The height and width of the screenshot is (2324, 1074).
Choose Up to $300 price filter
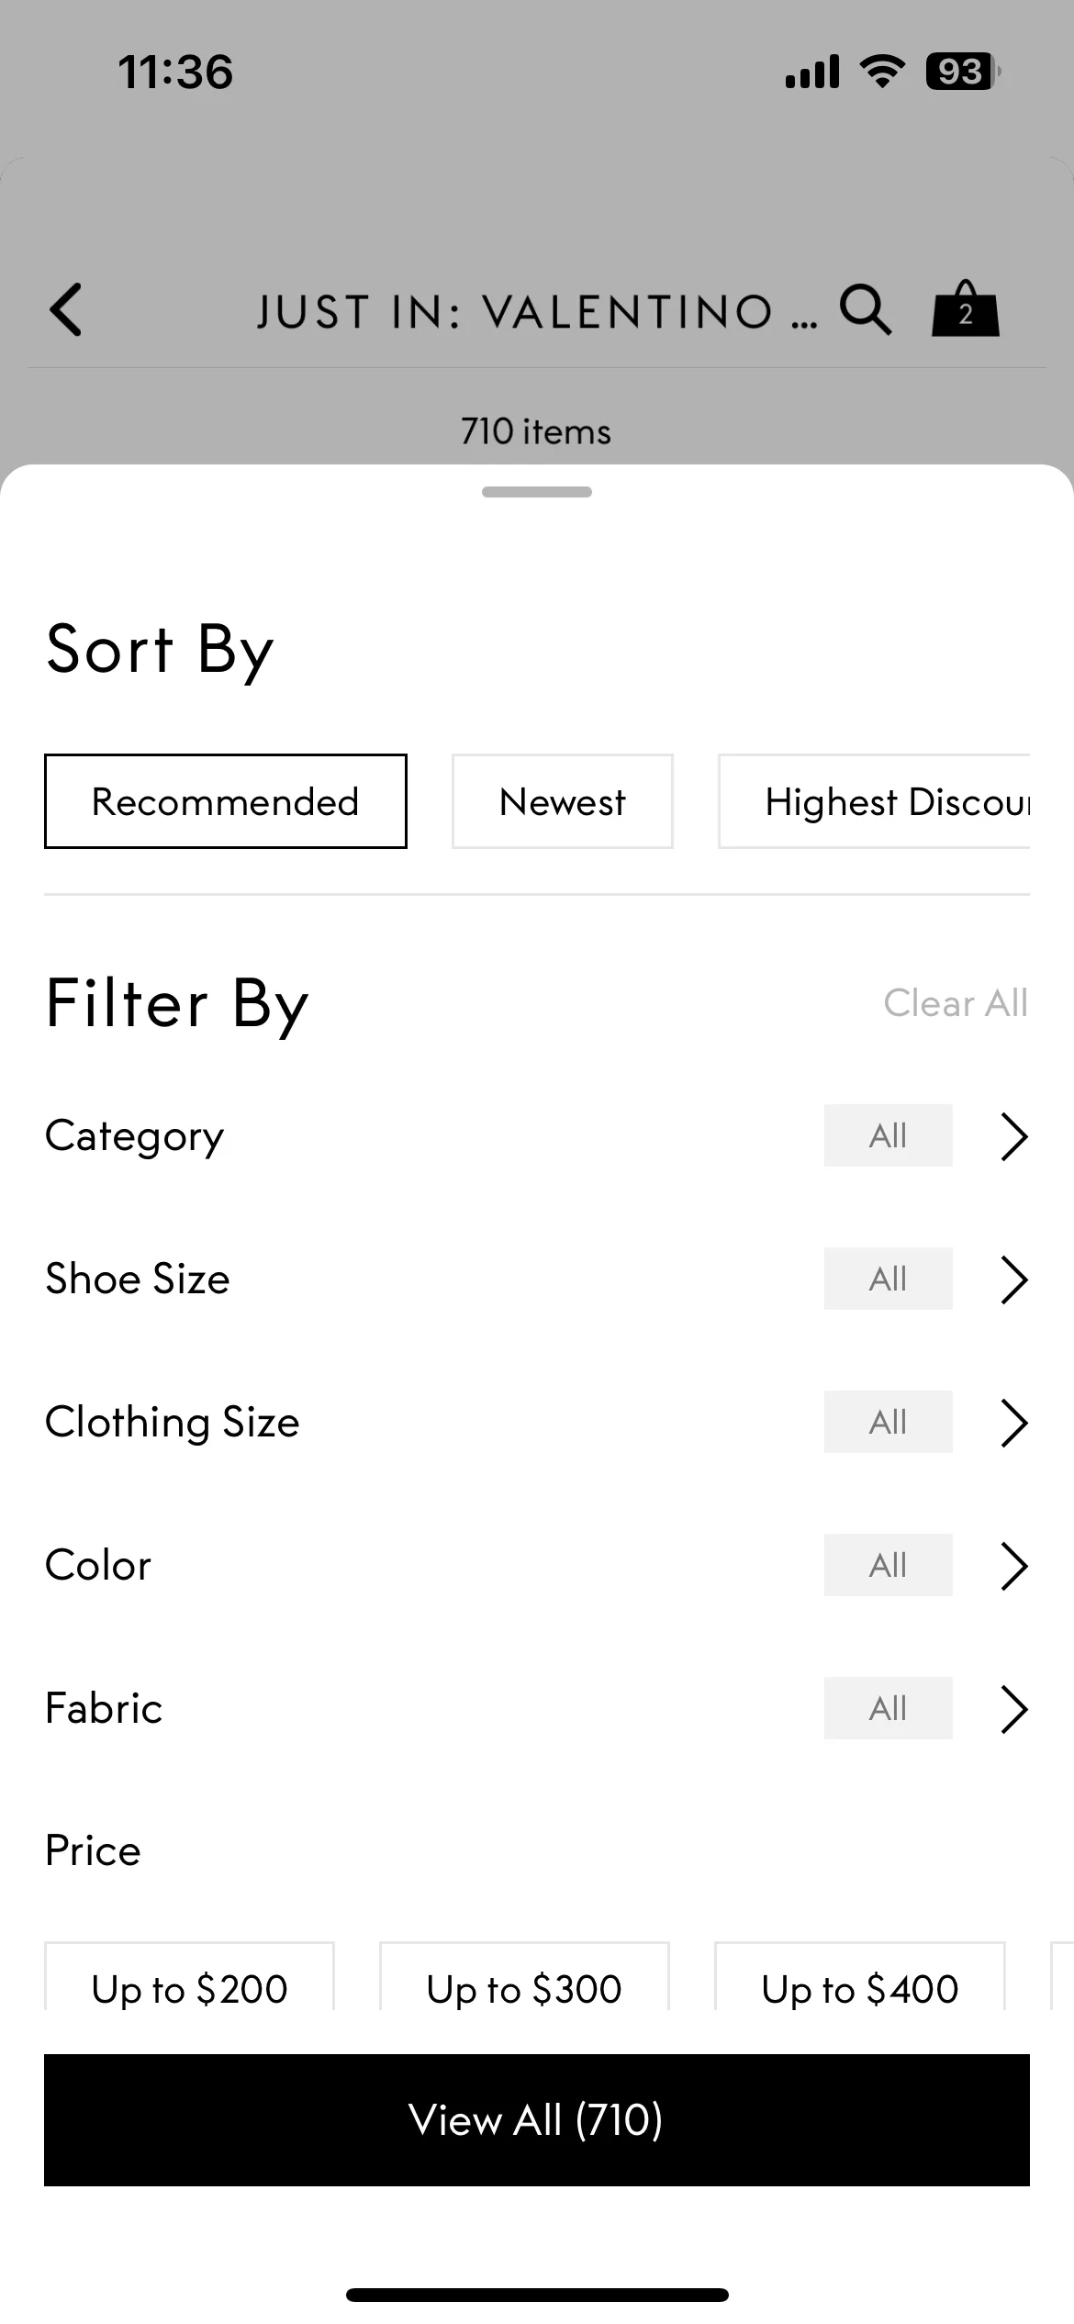[524, 1978]
